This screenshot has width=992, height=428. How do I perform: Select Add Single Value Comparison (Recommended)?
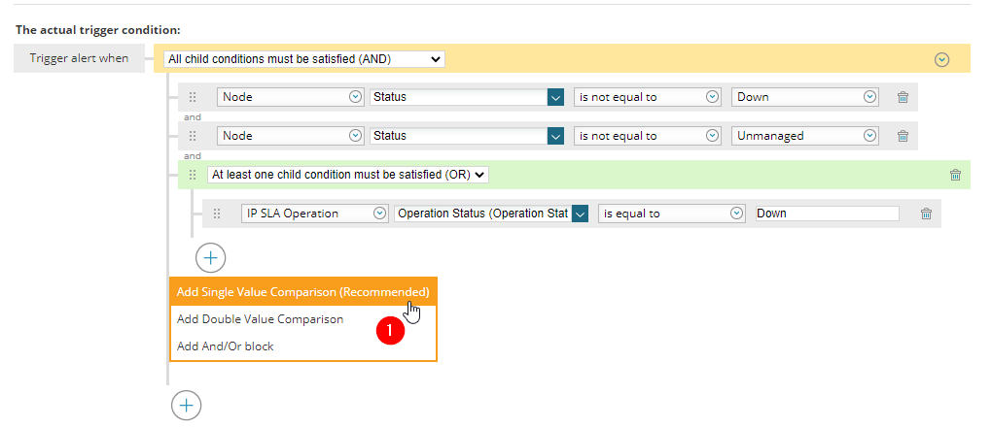[303, 292]
